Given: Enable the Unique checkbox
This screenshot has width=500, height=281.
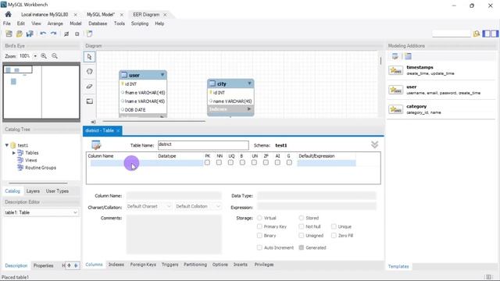Looking at the screenshot, I should pyautogui.click(x=334, y=226).
